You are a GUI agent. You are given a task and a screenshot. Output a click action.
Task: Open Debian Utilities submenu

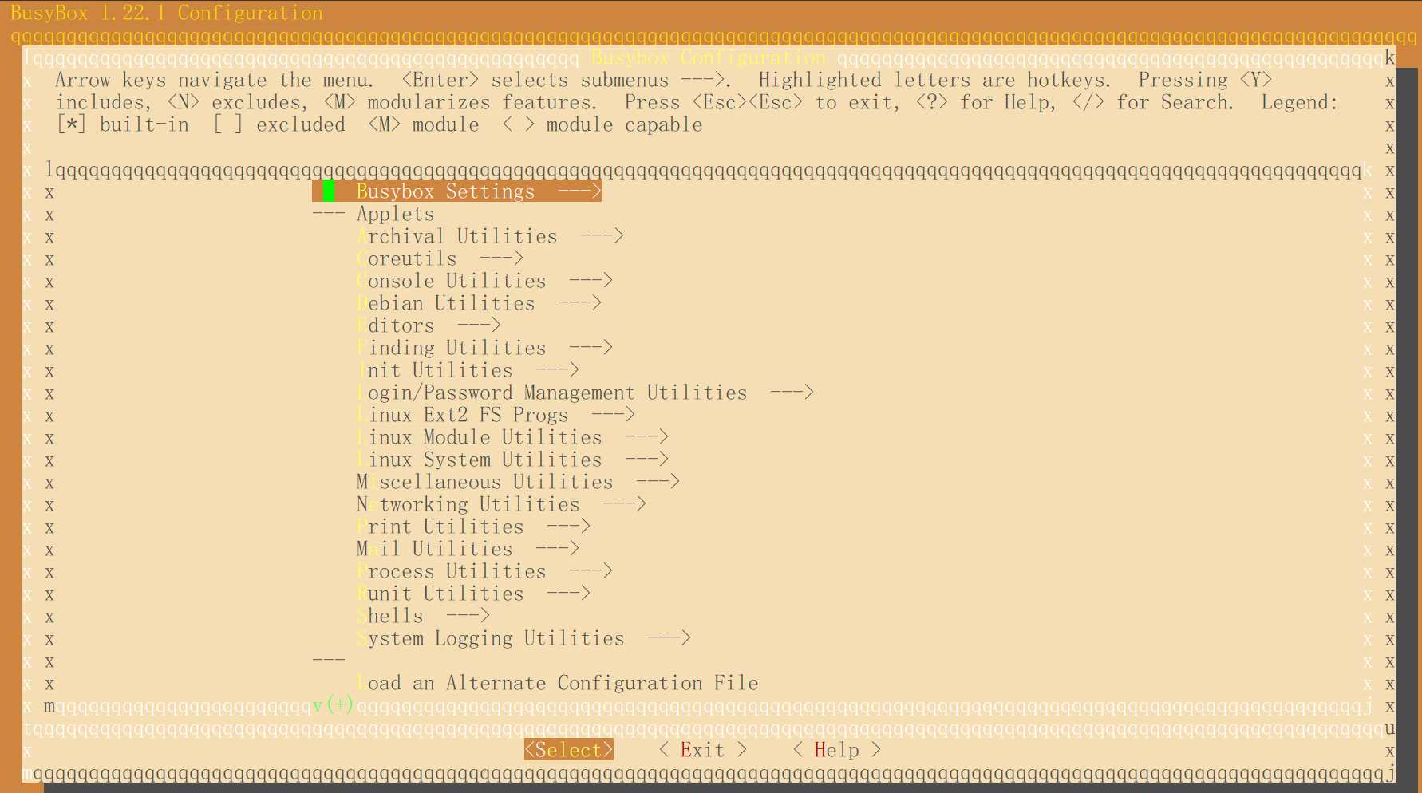pos(479,303)
